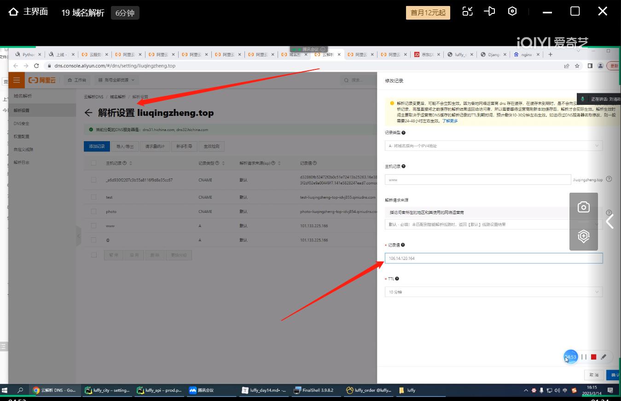621x401 pixels.
Task: Open the 了解更多 link in notice
Action: [x=450, y=121]
